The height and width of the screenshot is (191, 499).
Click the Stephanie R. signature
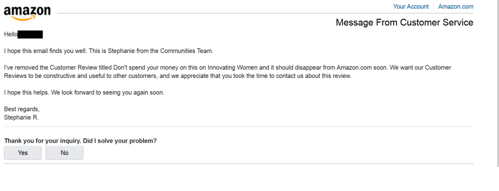click(x=21, y=117)
